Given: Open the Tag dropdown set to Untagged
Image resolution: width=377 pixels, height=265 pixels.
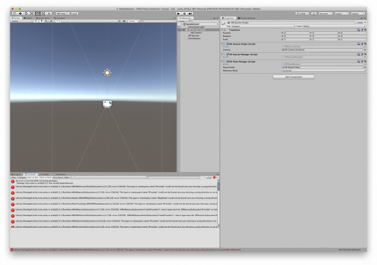Looking at the screenshot, I should 263,26.
